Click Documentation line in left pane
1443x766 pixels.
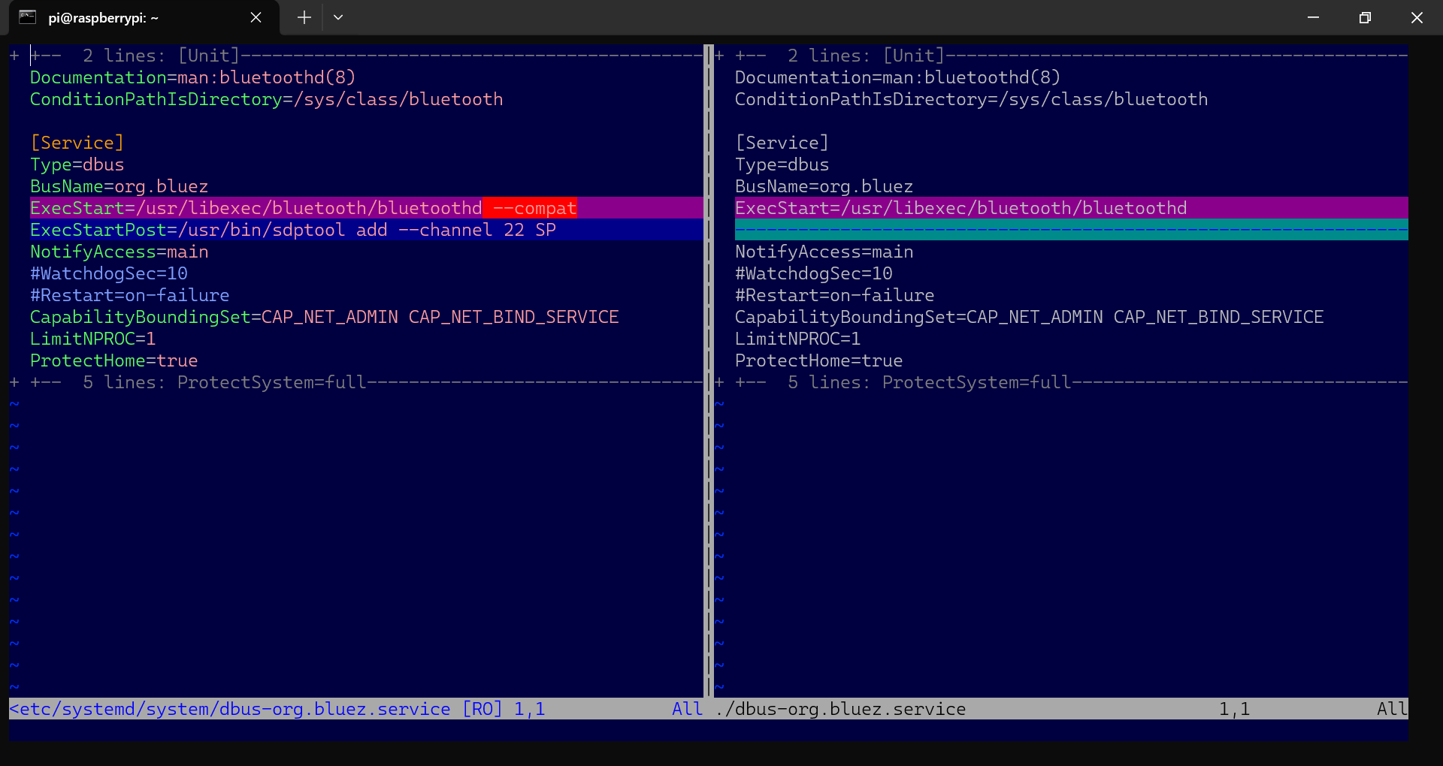pos(192,77)
